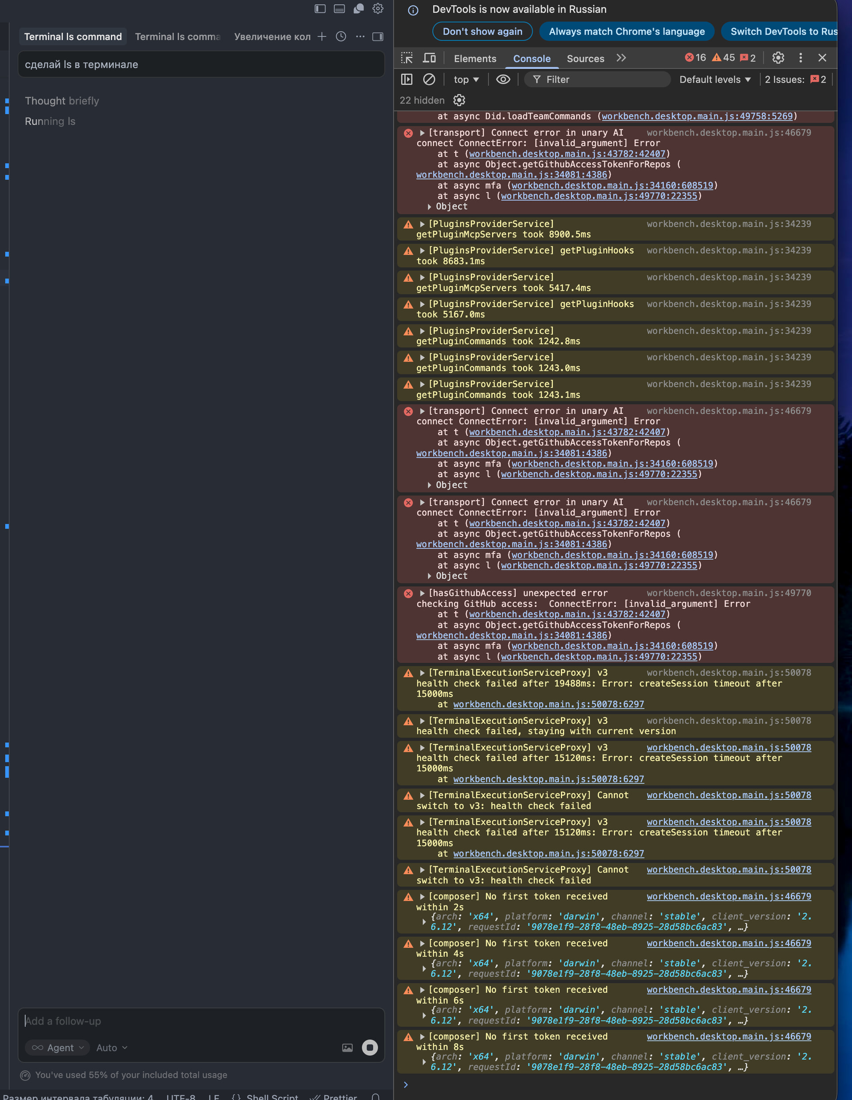Switch to the Elements tab

pyautogui.click(x=475, y=59)
